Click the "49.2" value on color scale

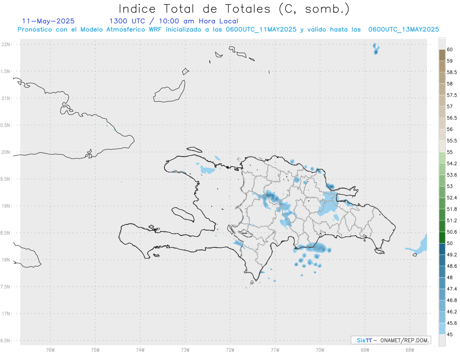coord(452,255)
